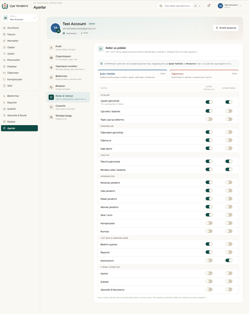This screenshot has width=249, height=314.
Task: Toggle Kazançlarım for Öğretmen off
Action: (x=229, y=260)
